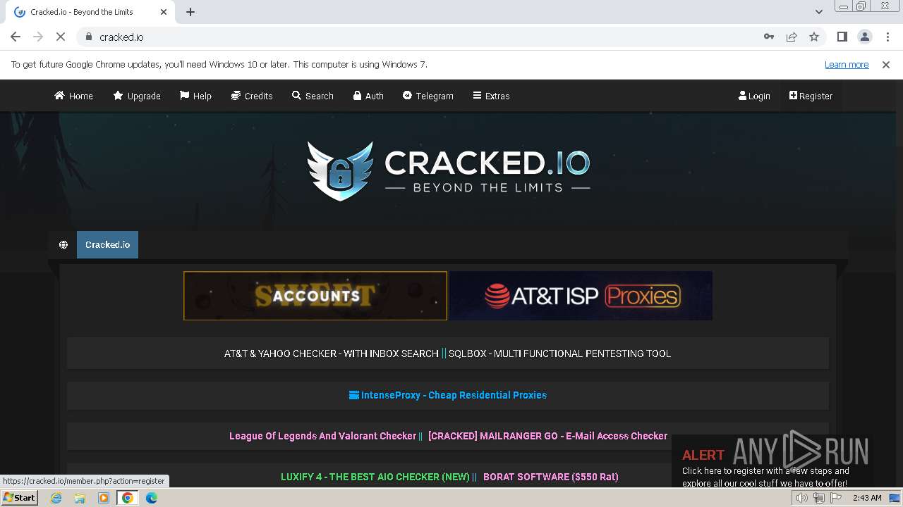Click Learn more about Chrome updates
This screenshot has height=507, width=903.
point(847,64)
